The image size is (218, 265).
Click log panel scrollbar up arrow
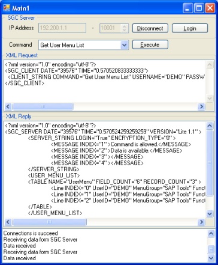tap(211, 233)
